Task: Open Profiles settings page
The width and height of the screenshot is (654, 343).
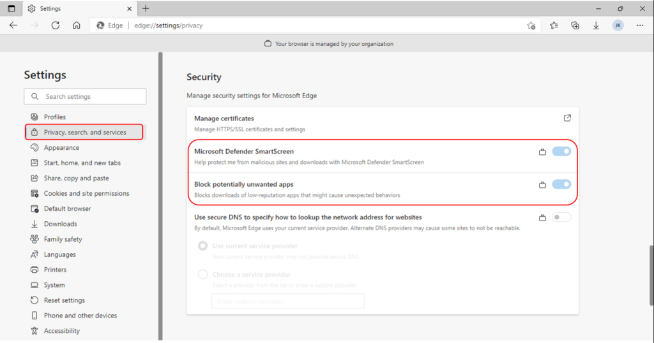Action: coord(84,117)
